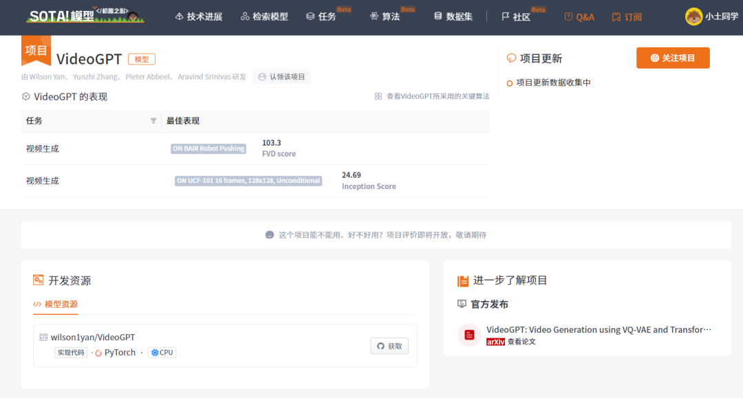The height and width of the screenshot is (398, 743).
Task: Open 技术进展 via the compass icon
Action: [x=177, y=16]
